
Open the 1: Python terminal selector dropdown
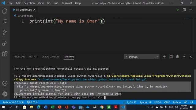(x=142, y=57)
